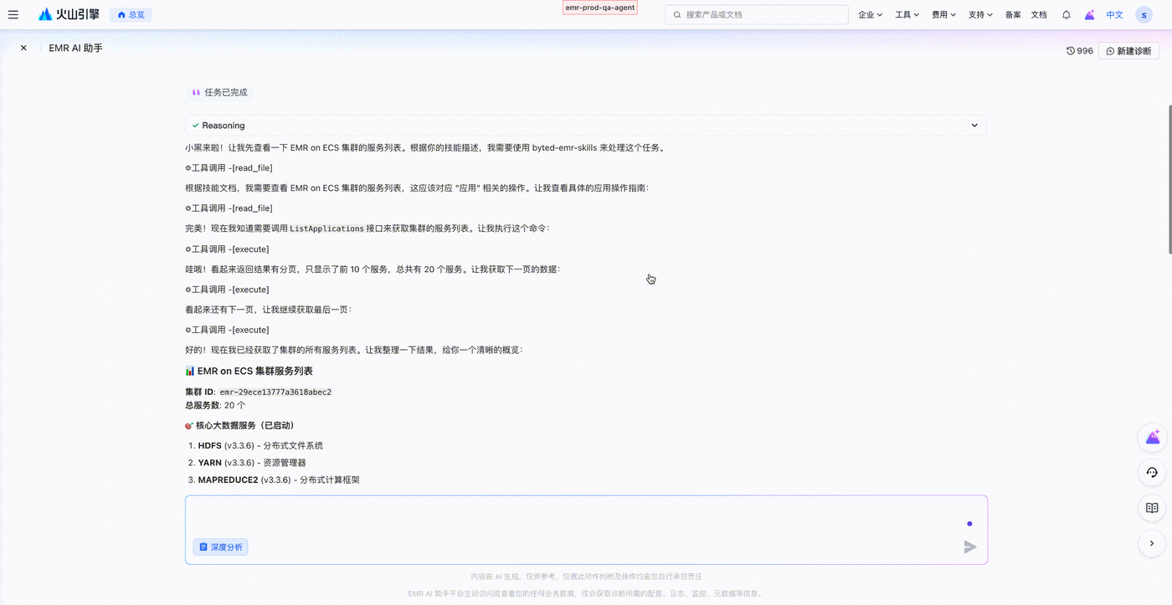The height and width of the screenshot is (605, 1172).
Task: Focus the 搜索产品或文档 search box
Action: [x=757, y=15]
